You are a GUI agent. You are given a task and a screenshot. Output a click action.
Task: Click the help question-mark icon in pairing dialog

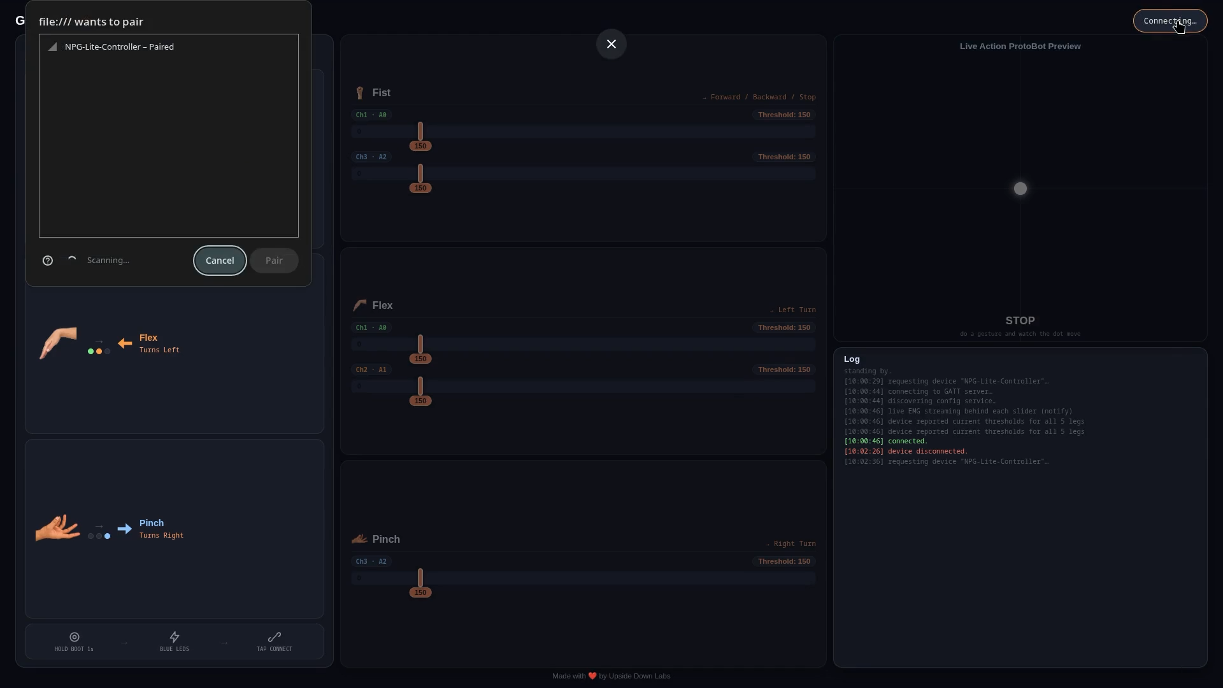48,261
